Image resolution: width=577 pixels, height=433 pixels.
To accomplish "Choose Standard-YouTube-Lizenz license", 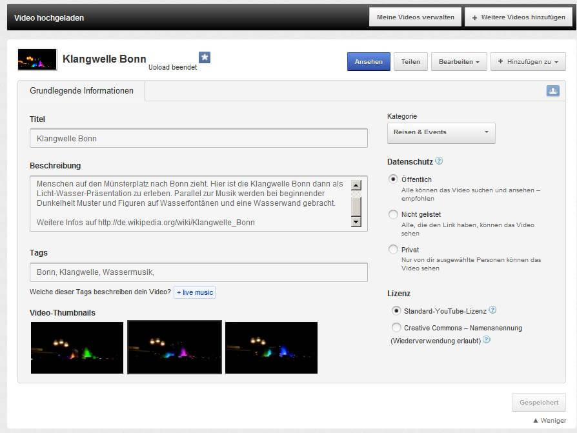I will [x=396, y=311].
